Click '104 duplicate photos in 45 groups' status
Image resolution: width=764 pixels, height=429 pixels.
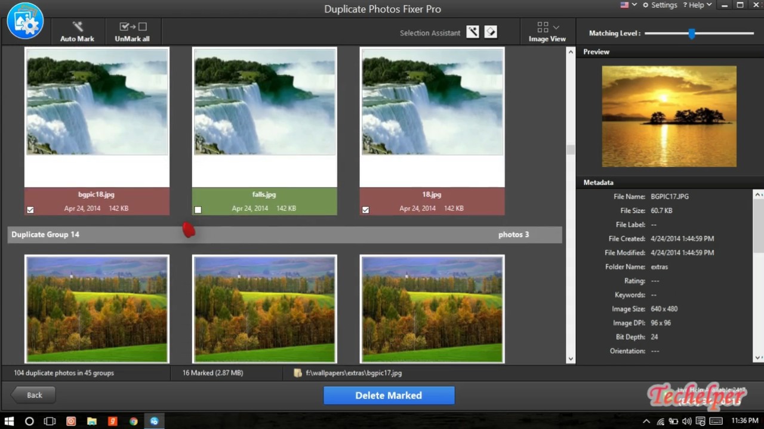pos(64,373)
